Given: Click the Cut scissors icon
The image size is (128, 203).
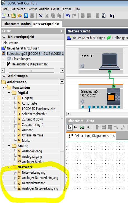Looking at the screenshot, I should pos(47,16).
